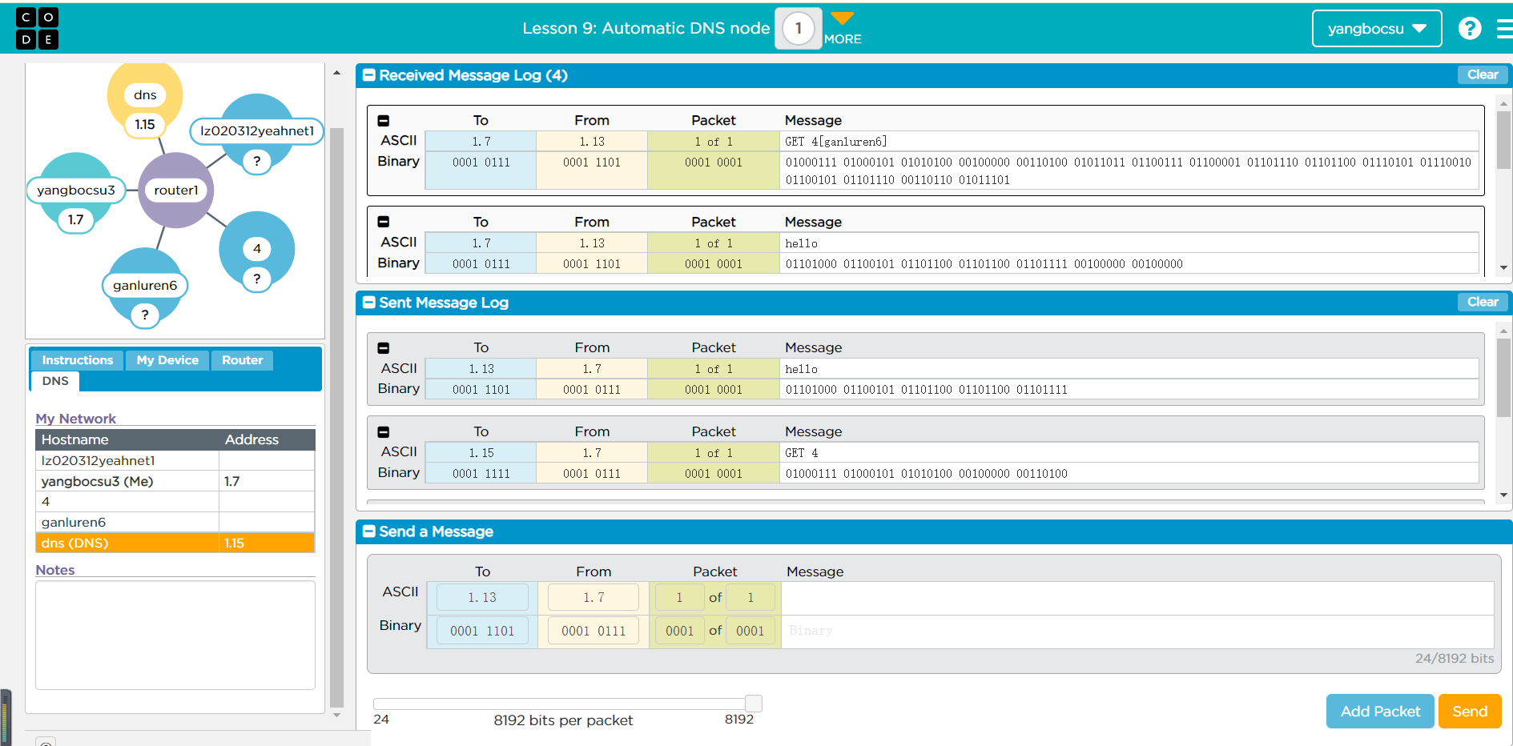Click inside the Notes text area
The image size is (1513, 746).
175,635
